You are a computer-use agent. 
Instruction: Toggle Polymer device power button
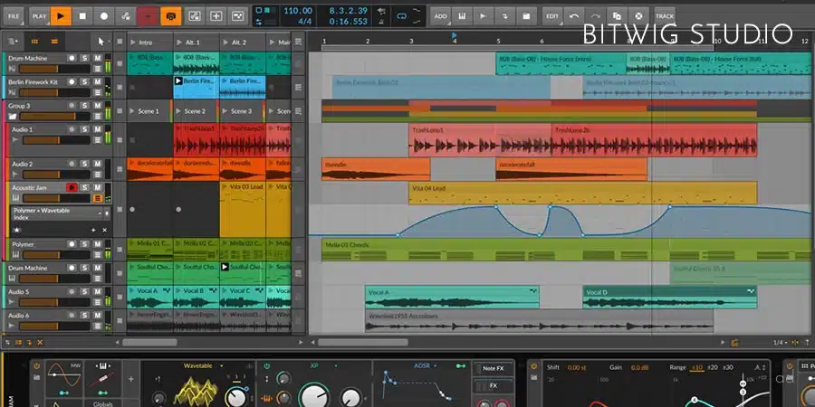pos(36,366)
